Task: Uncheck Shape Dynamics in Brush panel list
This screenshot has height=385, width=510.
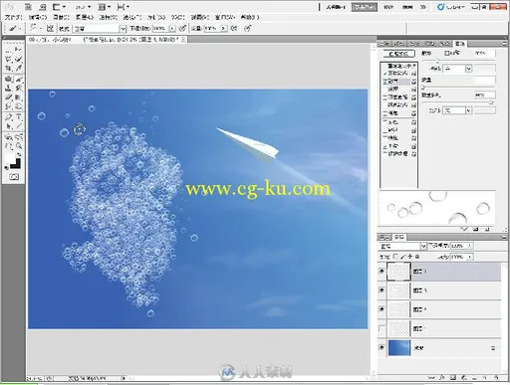Action: tap(385, 73)
